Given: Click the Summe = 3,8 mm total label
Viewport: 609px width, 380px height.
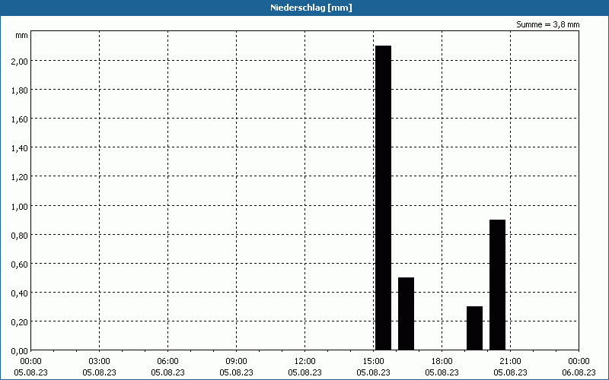Looking at the screenshot, I should pyautogui.click(x=547, y=24).
